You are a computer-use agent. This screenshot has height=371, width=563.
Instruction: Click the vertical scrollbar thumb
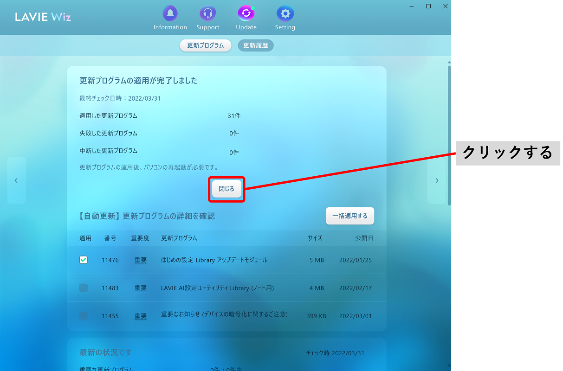tap(449, 135)
